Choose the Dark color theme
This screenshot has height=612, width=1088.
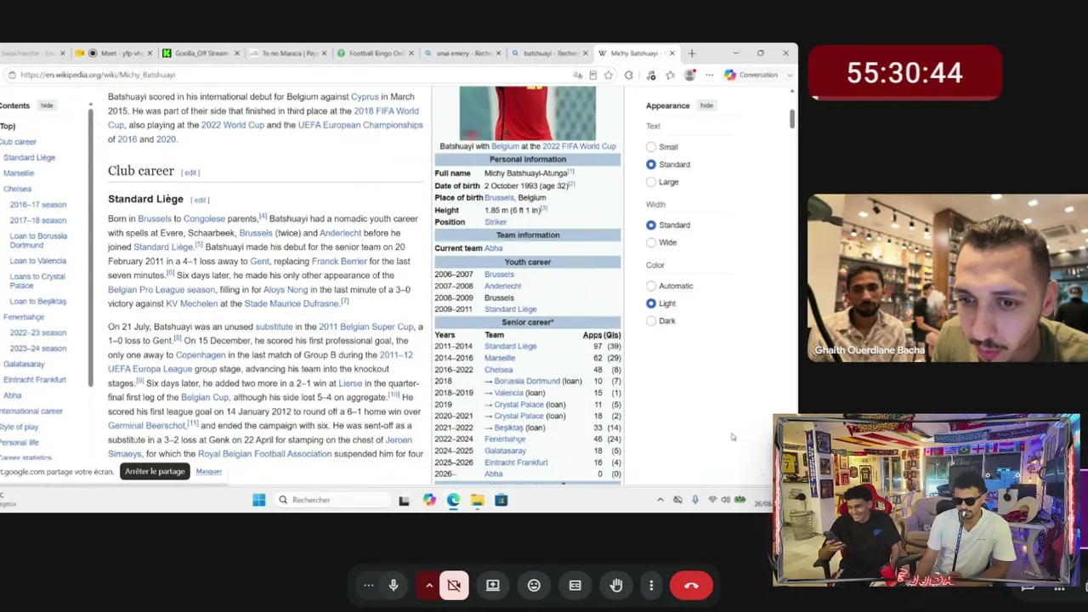651,320
